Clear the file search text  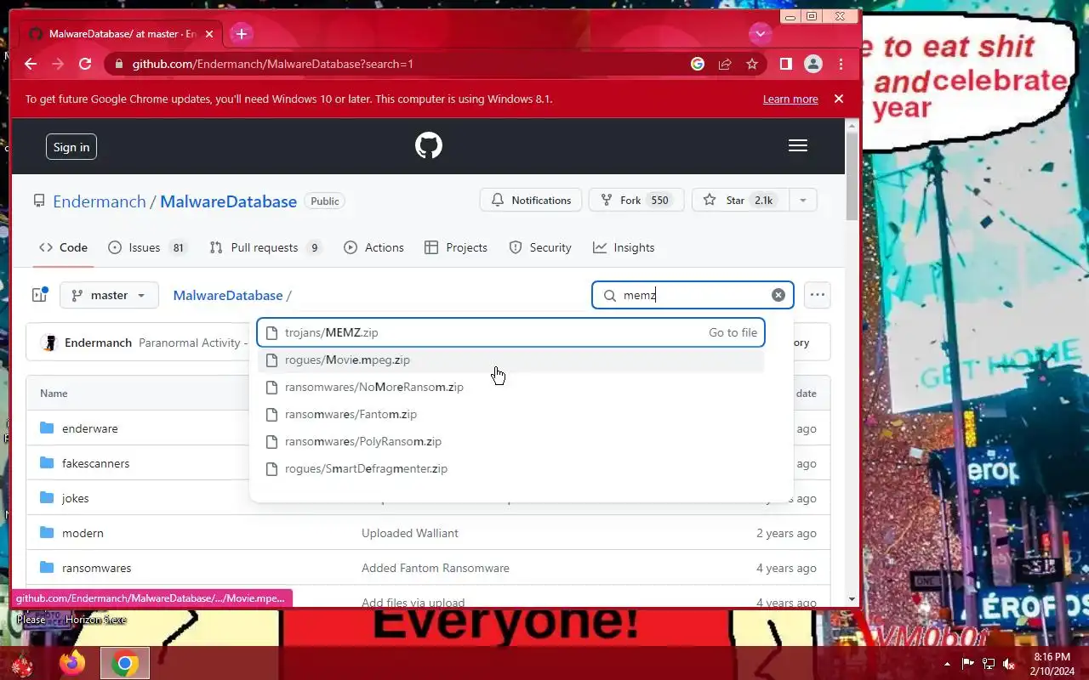click(778, 295)
